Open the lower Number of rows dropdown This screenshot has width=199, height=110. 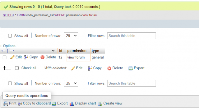coord(71,84)
